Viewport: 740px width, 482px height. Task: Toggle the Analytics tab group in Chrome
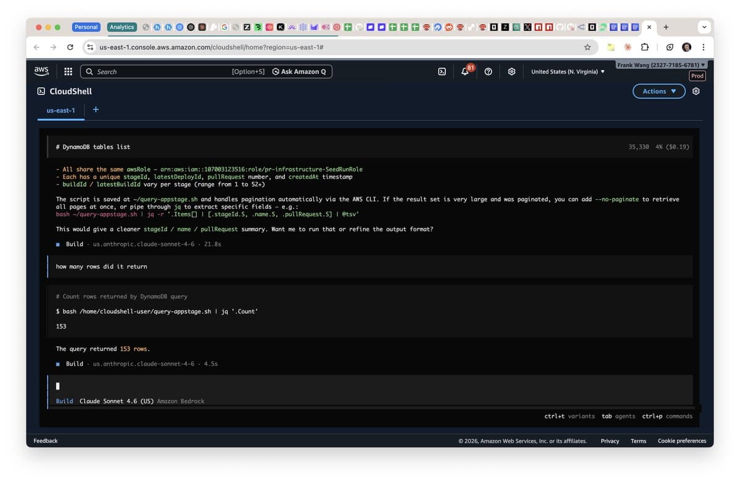(121, 27)
